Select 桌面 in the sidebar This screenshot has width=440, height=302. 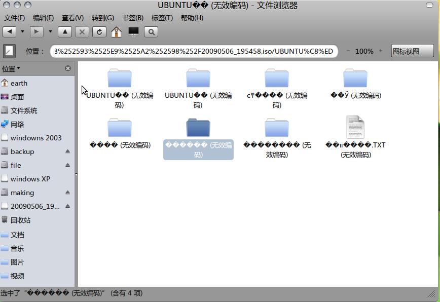38,97
